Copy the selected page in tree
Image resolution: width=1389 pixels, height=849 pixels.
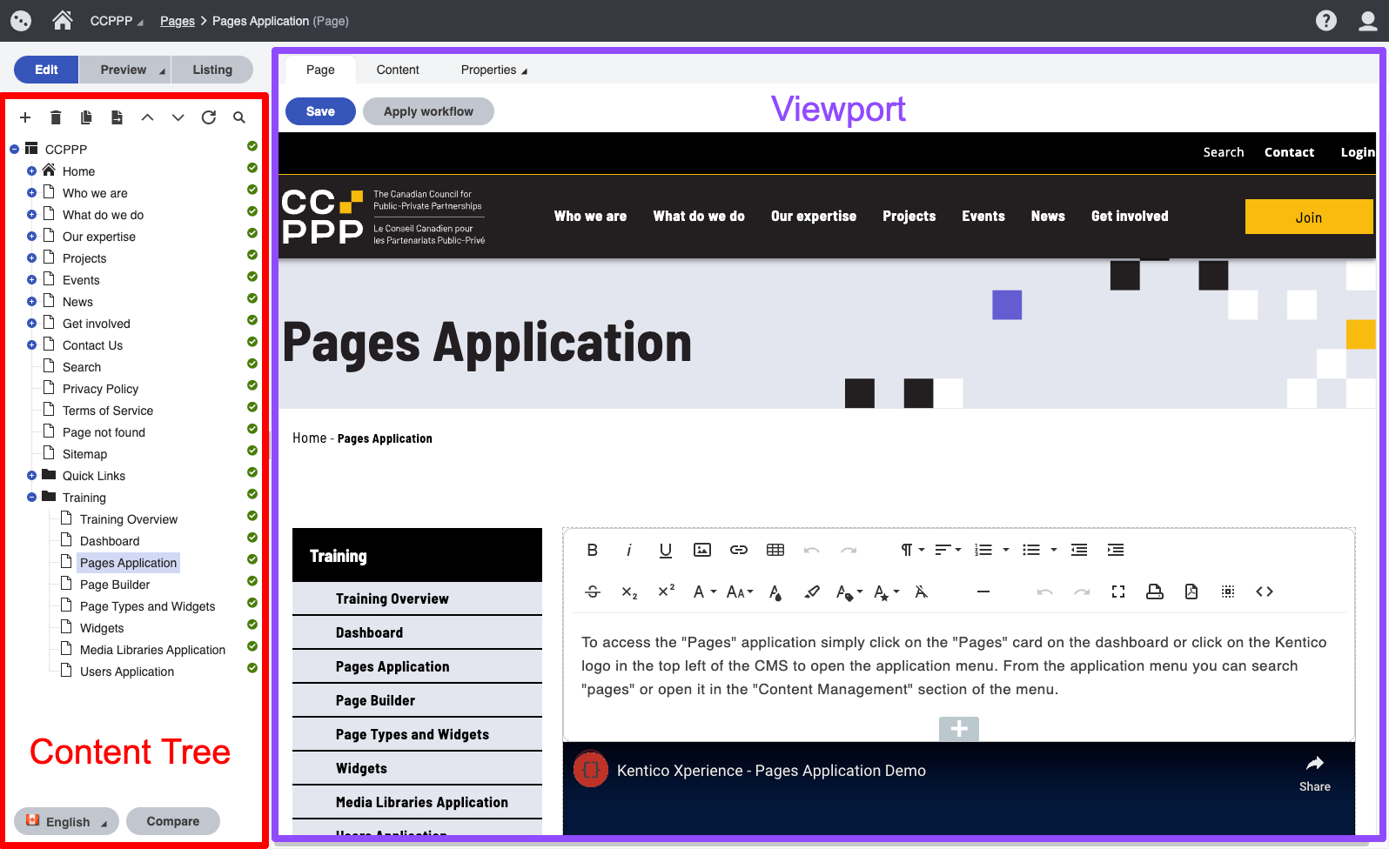(86, 117)
